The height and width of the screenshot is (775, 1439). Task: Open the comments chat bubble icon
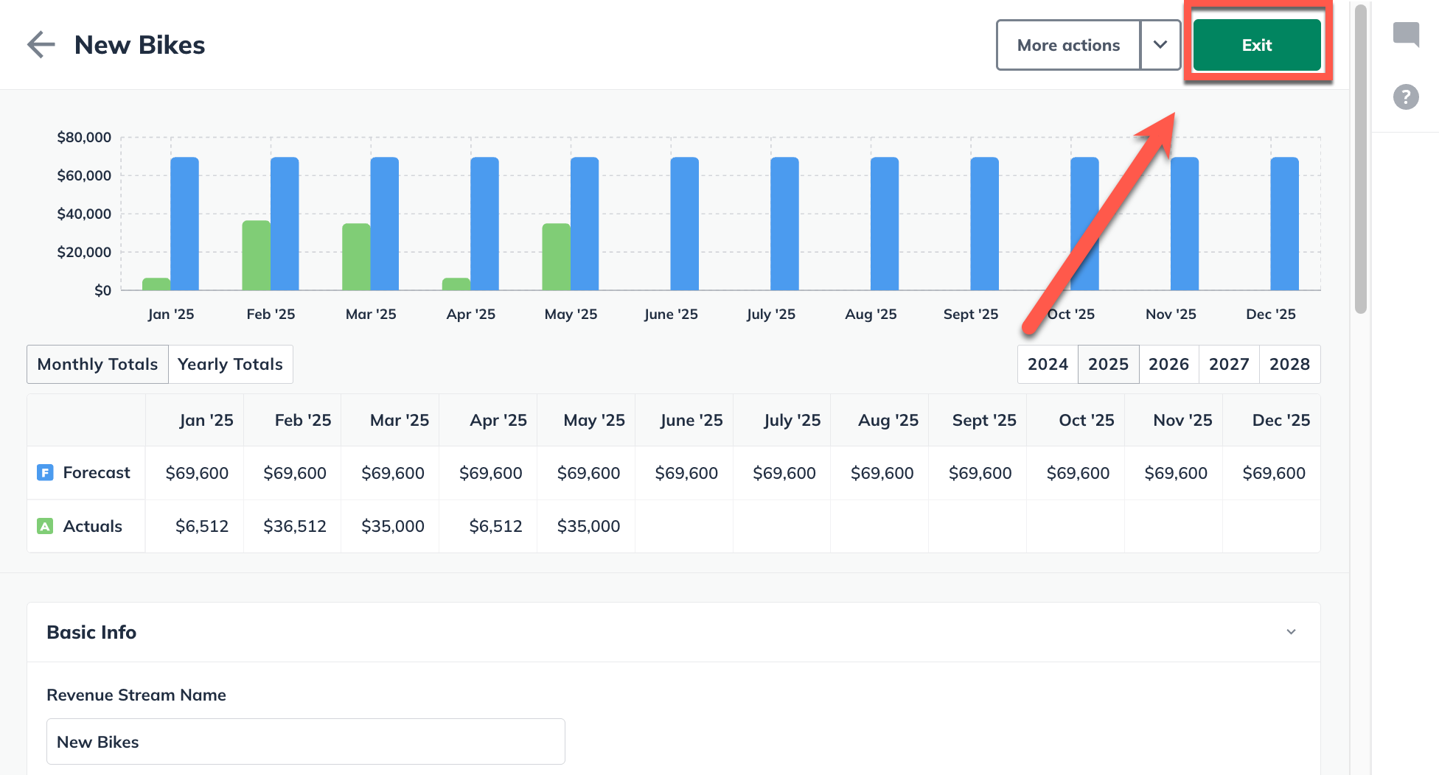1406,34
